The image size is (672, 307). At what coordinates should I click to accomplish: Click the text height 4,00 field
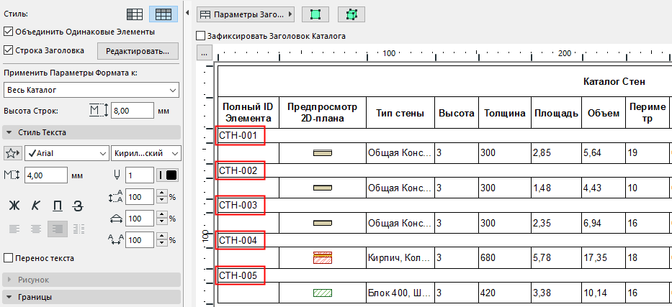[x=46, y=175]
